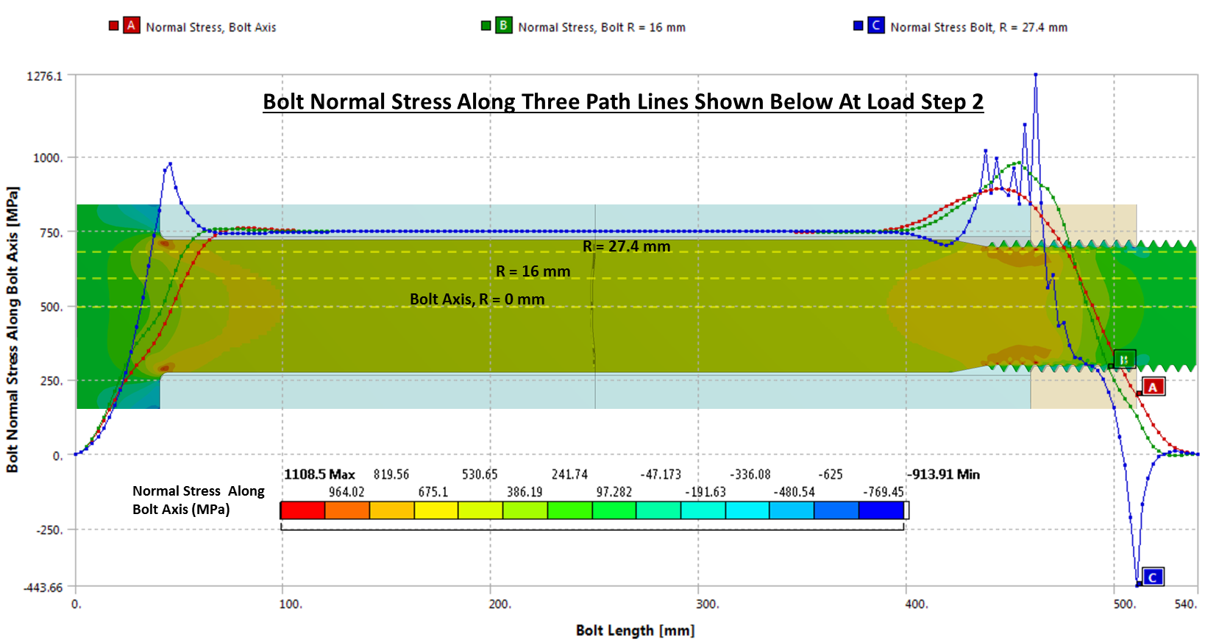
Task: Pick the yellow swatch in the color bar
Action: [x=436, y=510]
